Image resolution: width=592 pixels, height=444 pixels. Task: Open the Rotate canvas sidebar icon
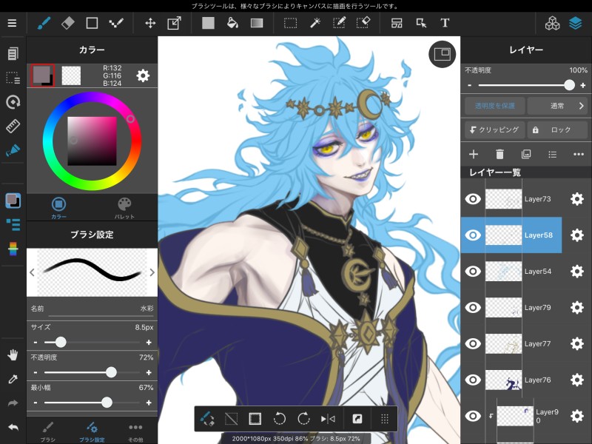pos(13,102)
